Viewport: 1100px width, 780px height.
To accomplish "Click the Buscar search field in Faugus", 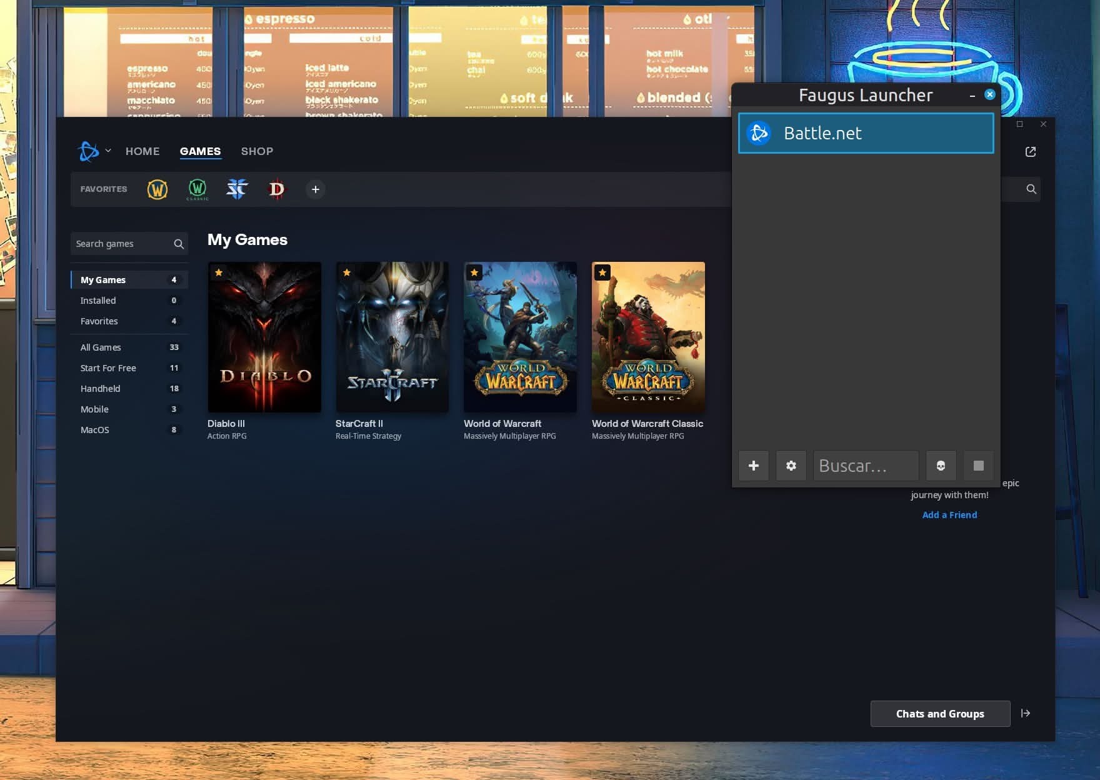I will (x=866, y=466).
